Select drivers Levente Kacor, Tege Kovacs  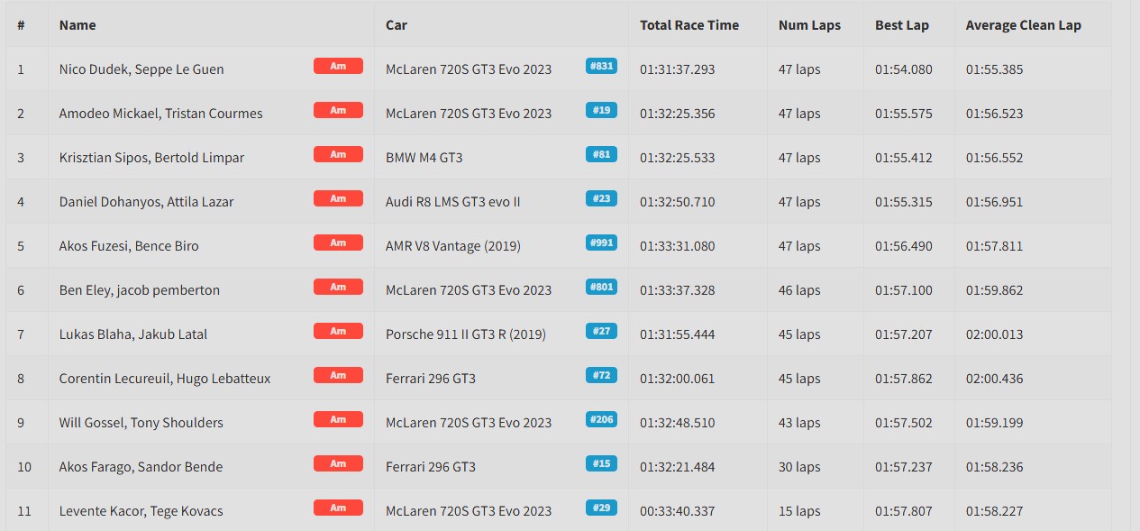141,511
